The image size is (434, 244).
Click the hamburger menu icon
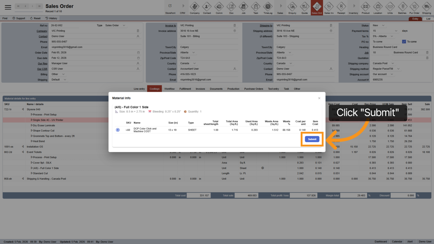(x=8, y=7)
